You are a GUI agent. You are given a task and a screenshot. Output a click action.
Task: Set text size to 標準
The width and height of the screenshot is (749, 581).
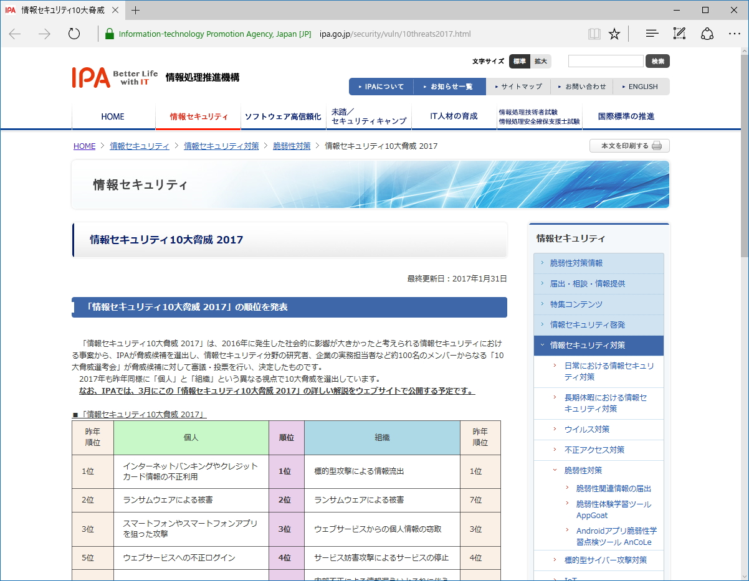point(520,61)
